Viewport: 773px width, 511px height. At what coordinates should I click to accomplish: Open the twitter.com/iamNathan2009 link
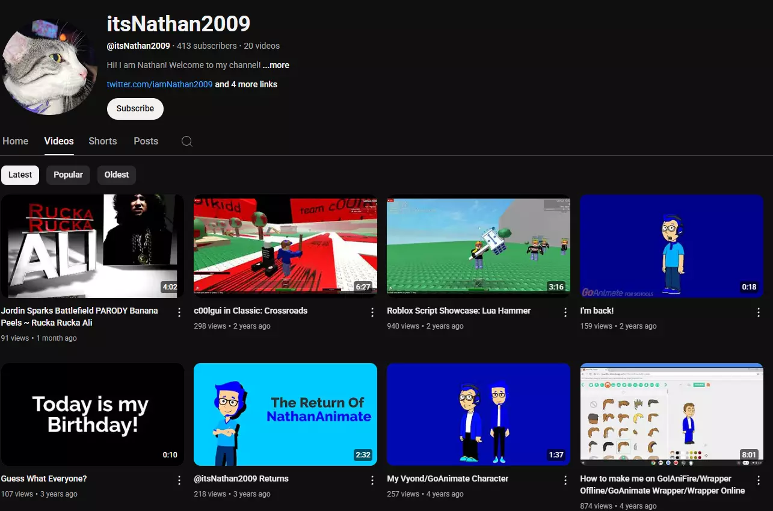160,84
